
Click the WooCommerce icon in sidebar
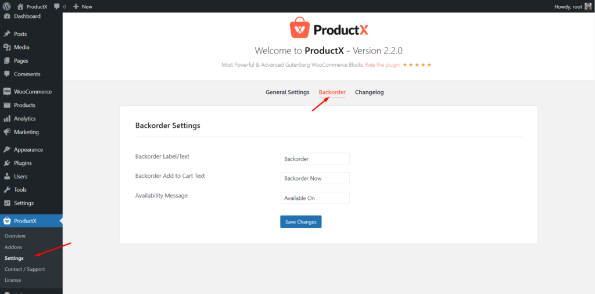pyautogui.click(x=7, y=92)
